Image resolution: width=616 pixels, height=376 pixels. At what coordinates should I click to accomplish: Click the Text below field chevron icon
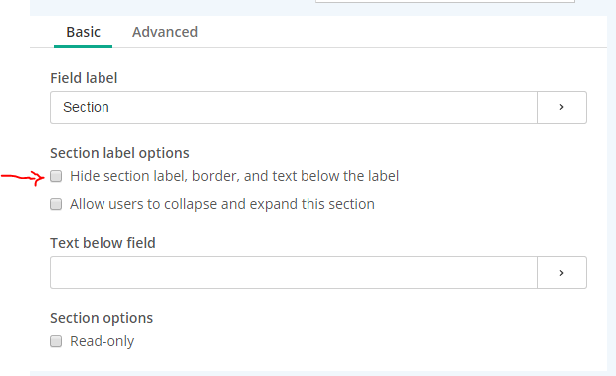tap(562, 273)
